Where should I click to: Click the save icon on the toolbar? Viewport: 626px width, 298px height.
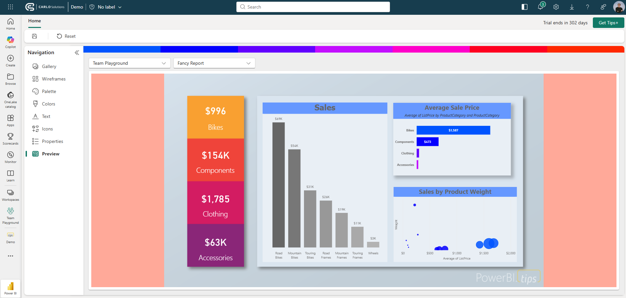click(34, 36)
